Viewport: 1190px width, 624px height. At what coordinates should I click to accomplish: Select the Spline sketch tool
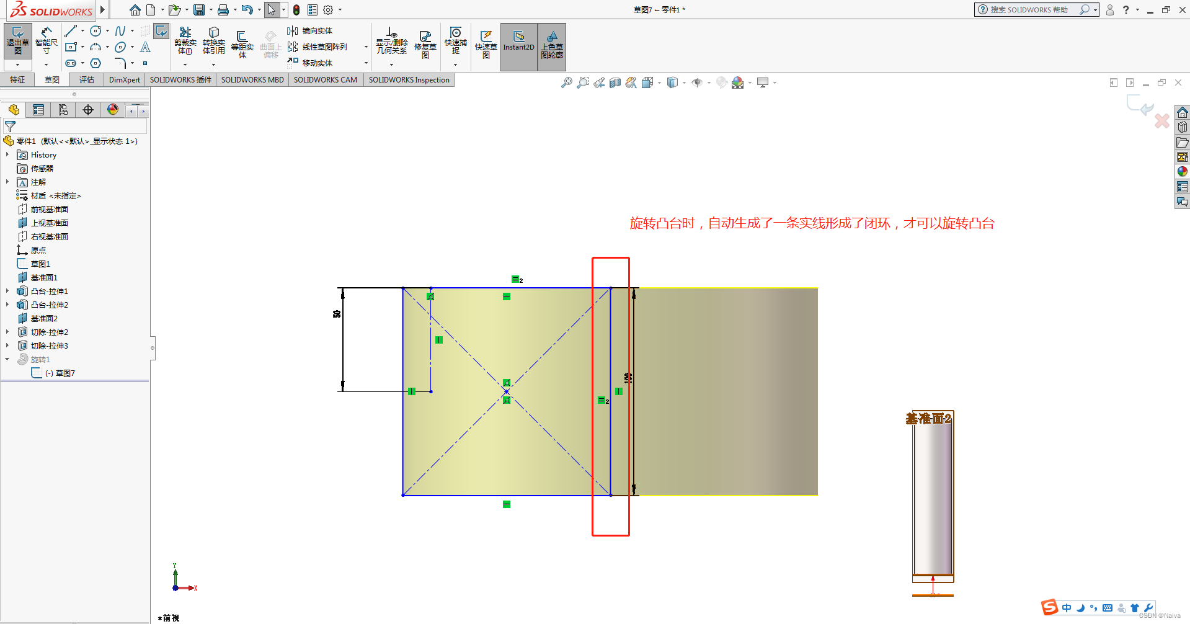[120, 31]
